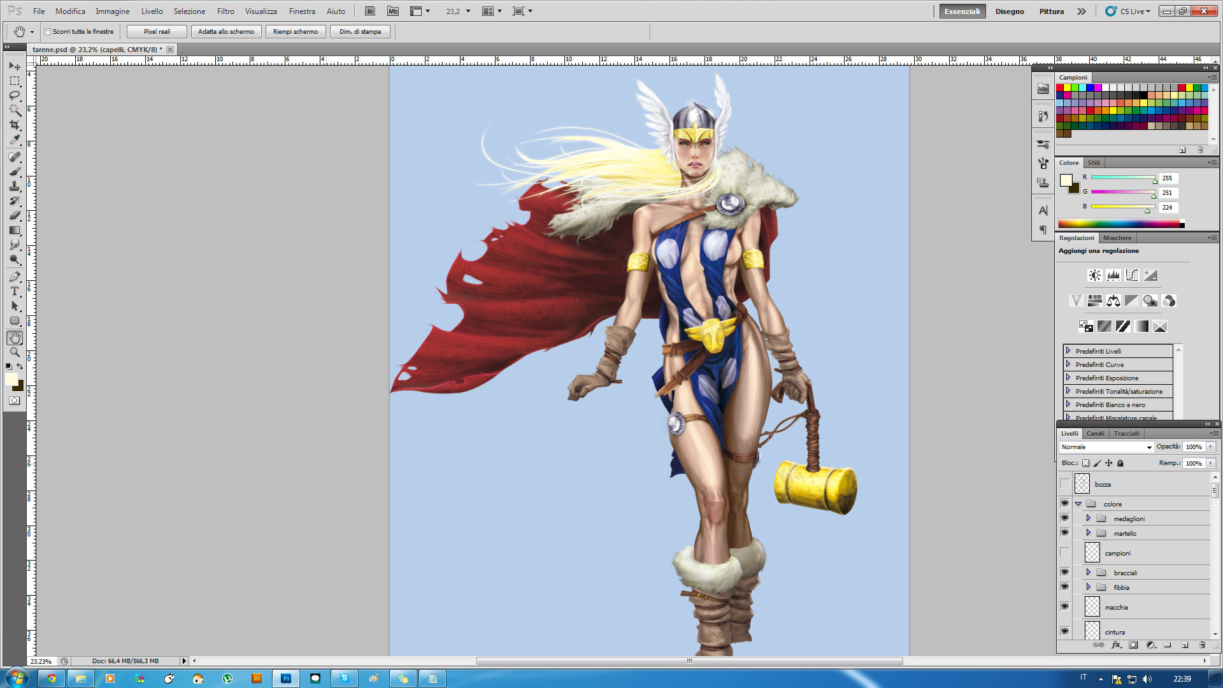Expand Predefiniti Curve presets
The width and height of the screenshot is (1223, 688).
(x=1068, y=364)
